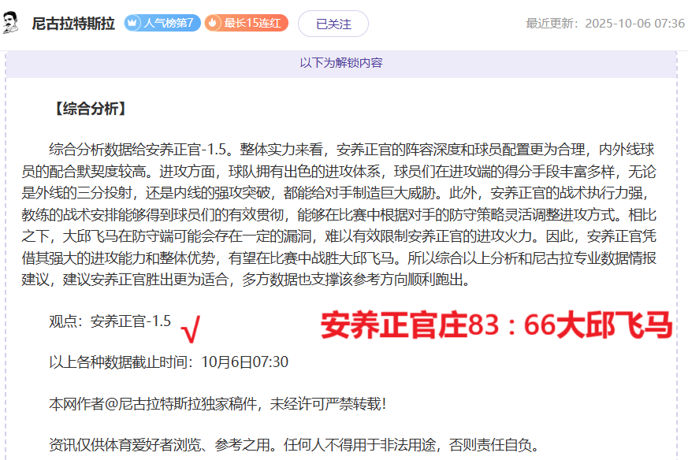Click the 【综合分析】 section heading
The height and width of the screenshot is (460, 688).
[x=88, y=109]
